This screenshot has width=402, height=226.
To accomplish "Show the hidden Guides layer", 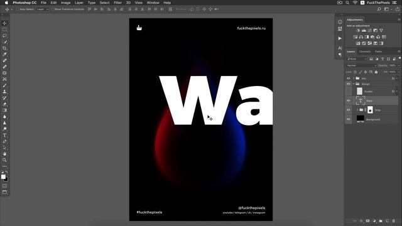I will [x=349, y=91].
